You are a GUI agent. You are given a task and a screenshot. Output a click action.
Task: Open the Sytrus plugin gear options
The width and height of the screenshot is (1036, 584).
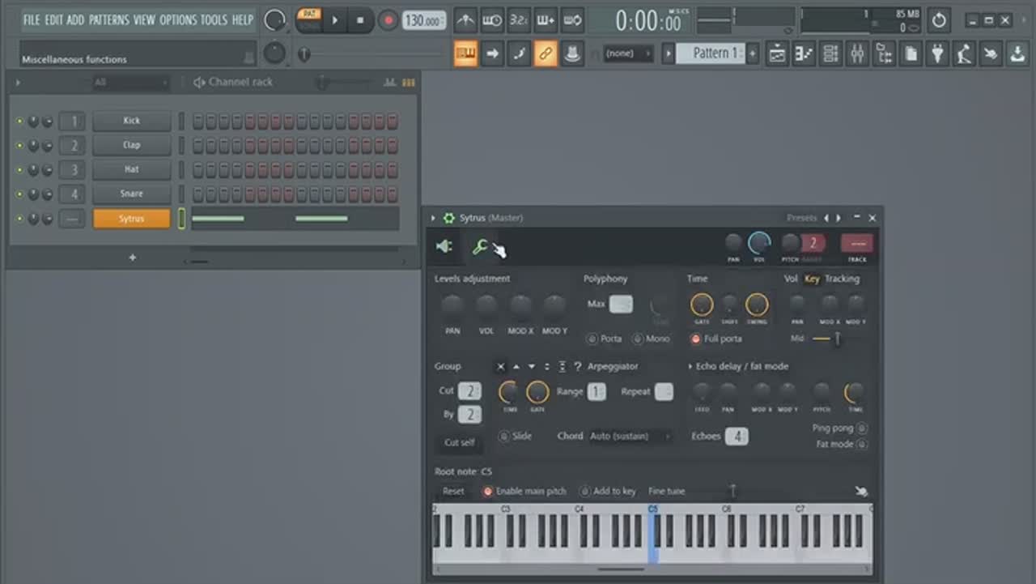[448, 218]
